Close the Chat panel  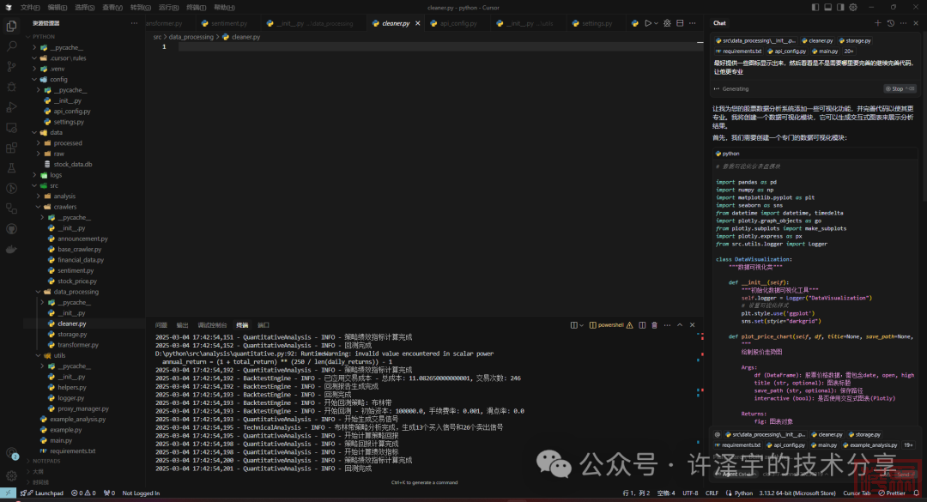916,23
